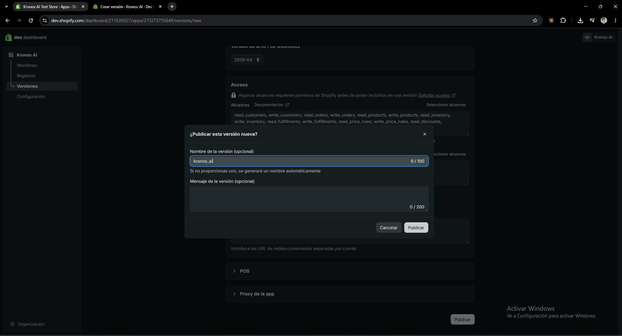Open Organización at sidebar bottom
This screenshot has height=336, width=622.
(31, 324)
